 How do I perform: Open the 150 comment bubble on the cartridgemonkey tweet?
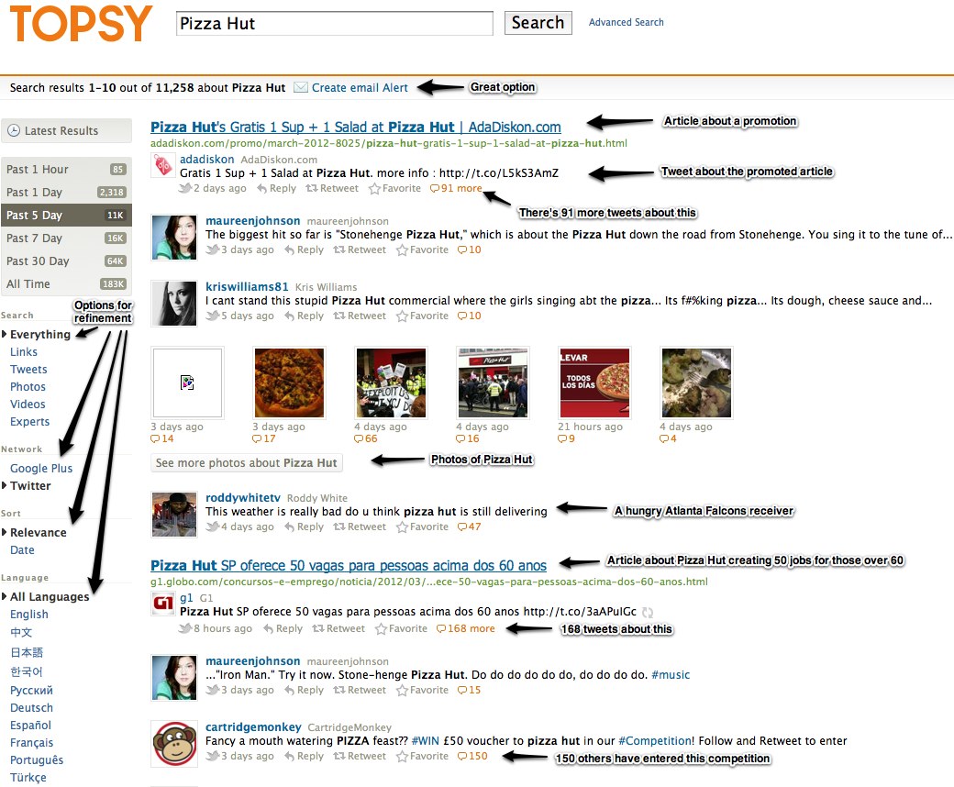point(472,756)
